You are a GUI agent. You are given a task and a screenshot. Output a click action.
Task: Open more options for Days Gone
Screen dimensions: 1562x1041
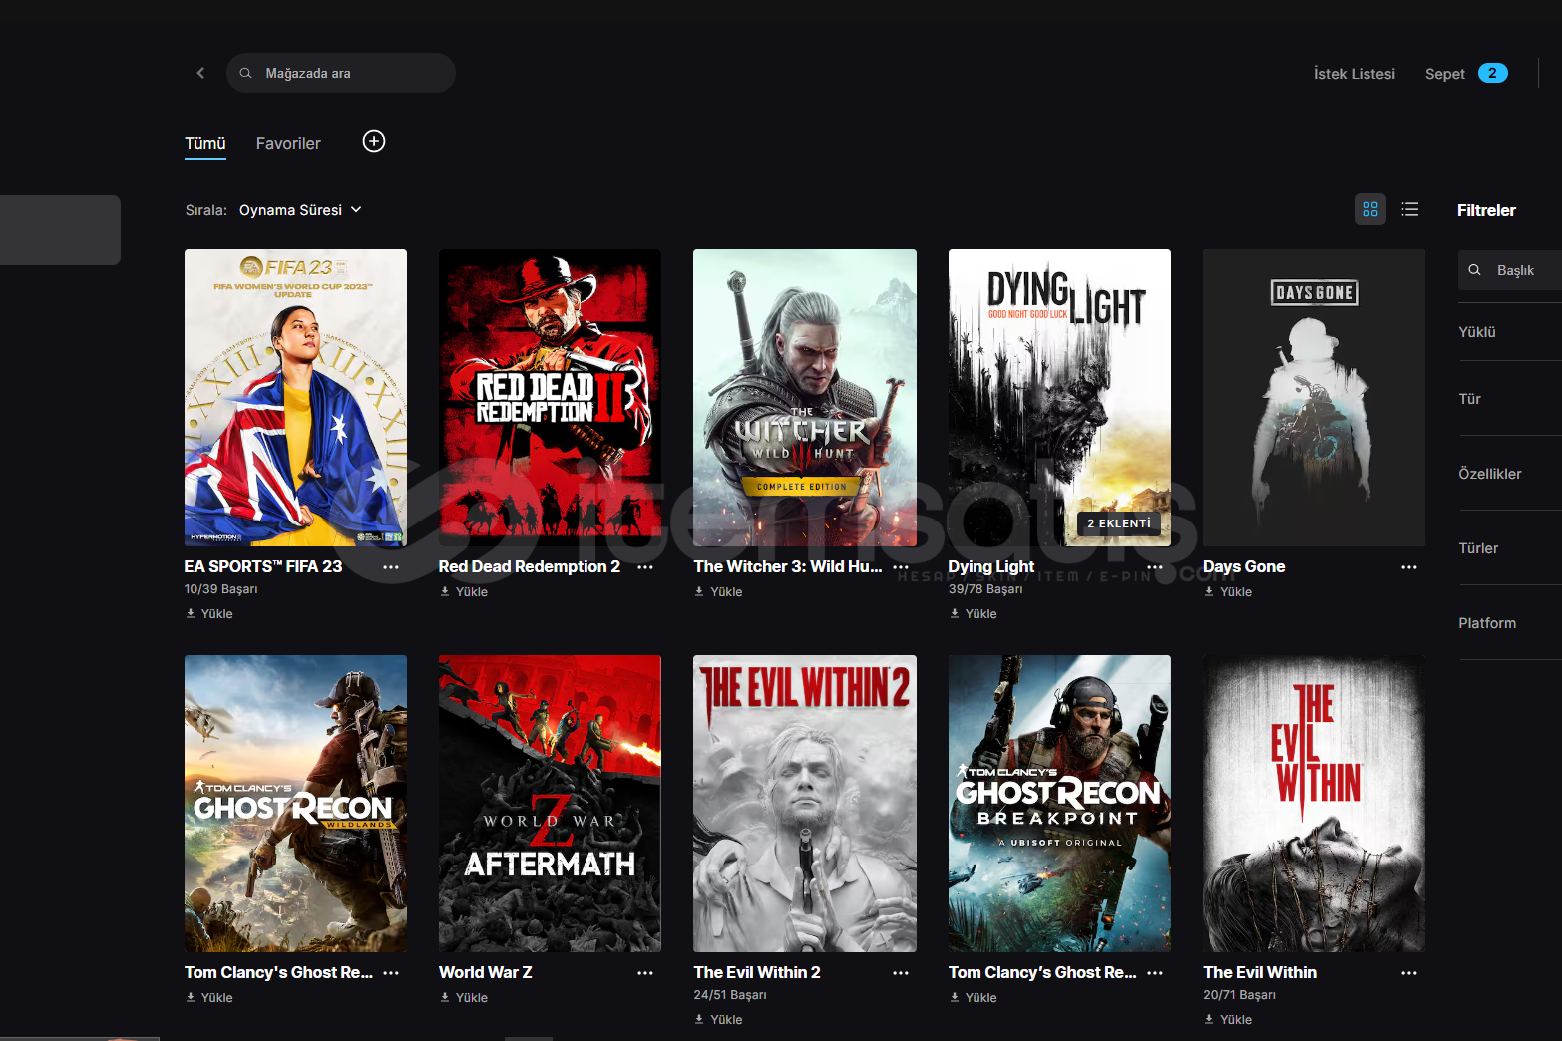coord(1409,567)
